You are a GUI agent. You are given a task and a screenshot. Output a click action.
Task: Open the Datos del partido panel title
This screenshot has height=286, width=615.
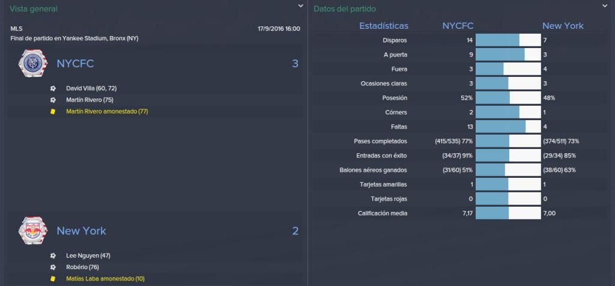click(339, 8)
